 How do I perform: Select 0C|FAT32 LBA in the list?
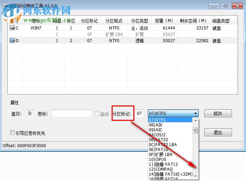point(170,145)
